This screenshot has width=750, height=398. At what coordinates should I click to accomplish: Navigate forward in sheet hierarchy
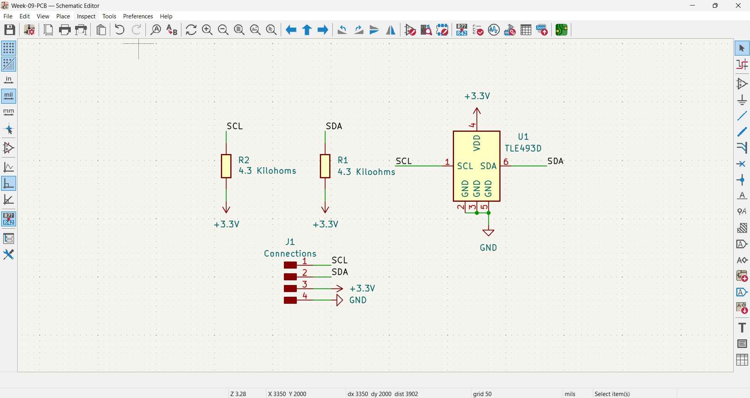323,30
